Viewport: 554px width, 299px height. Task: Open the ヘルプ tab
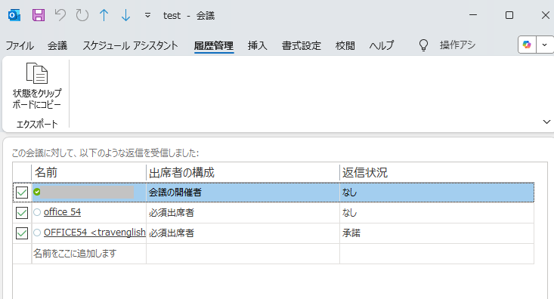coord(382,45)
